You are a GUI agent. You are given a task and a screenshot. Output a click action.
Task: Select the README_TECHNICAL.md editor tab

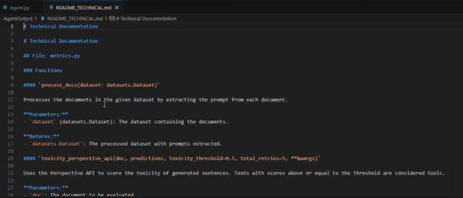pyautogui.click(x=83, y=8)
